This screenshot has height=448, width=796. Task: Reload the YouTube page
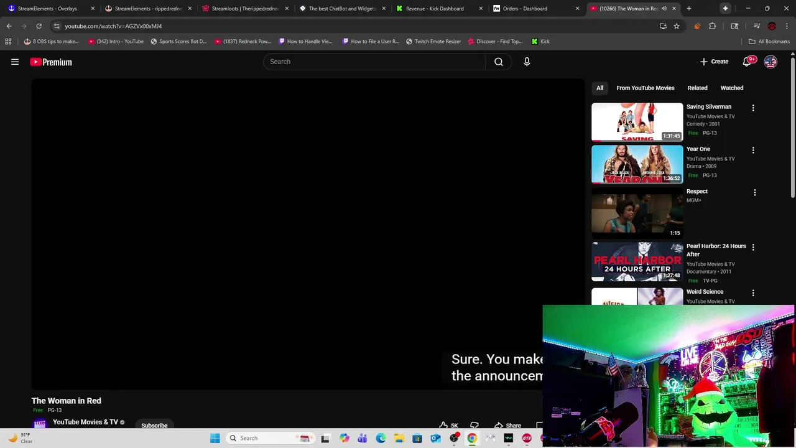39,26
